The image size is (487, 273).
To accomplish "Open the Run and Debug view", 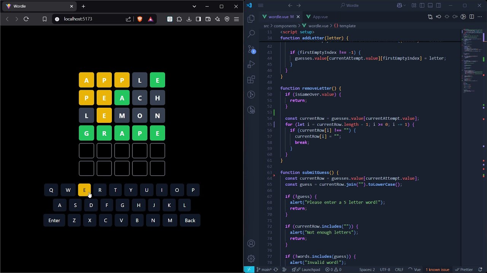I will [x=251, y=64].
